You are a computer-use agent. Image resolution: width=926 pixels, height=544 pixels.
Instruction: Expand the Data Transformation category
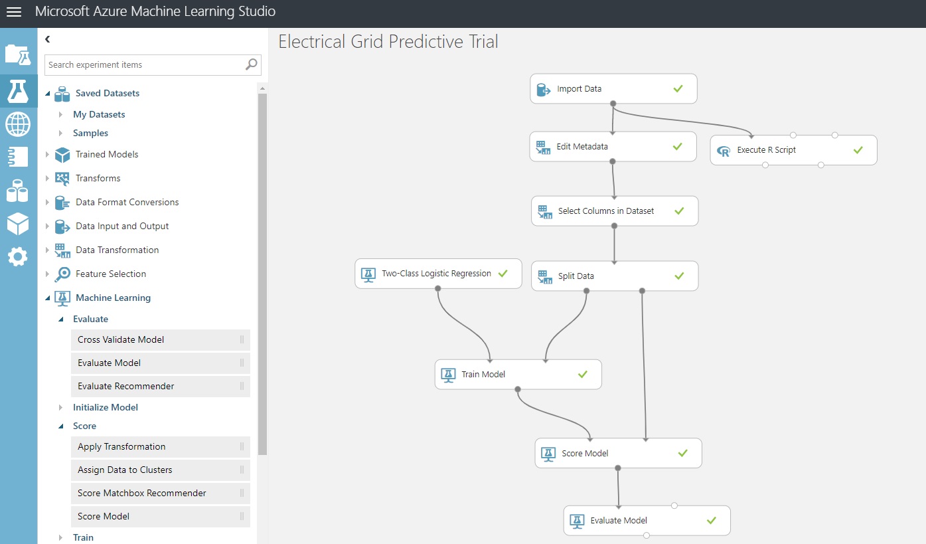[x=48, y=250]
